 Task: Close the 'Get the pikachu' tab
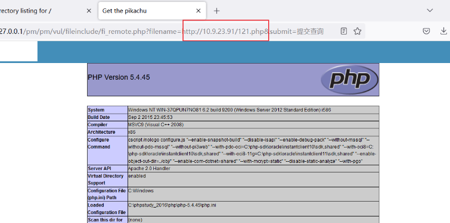pos(198,11)
